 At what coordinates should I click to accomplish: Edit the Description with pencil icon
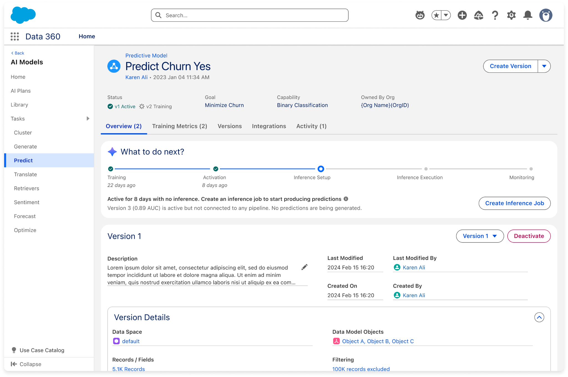(x=304, y=267)
